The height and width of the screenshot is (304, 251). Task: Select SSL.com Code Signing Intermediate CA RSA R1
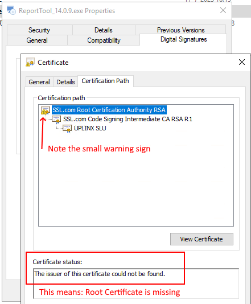127,119
